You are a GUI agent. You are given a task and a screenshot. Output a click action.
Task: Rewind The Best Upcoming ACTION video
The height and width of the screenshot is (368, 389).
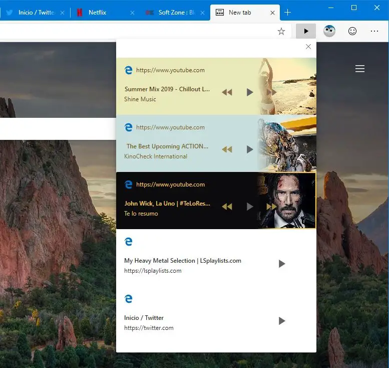coord(227,149)
